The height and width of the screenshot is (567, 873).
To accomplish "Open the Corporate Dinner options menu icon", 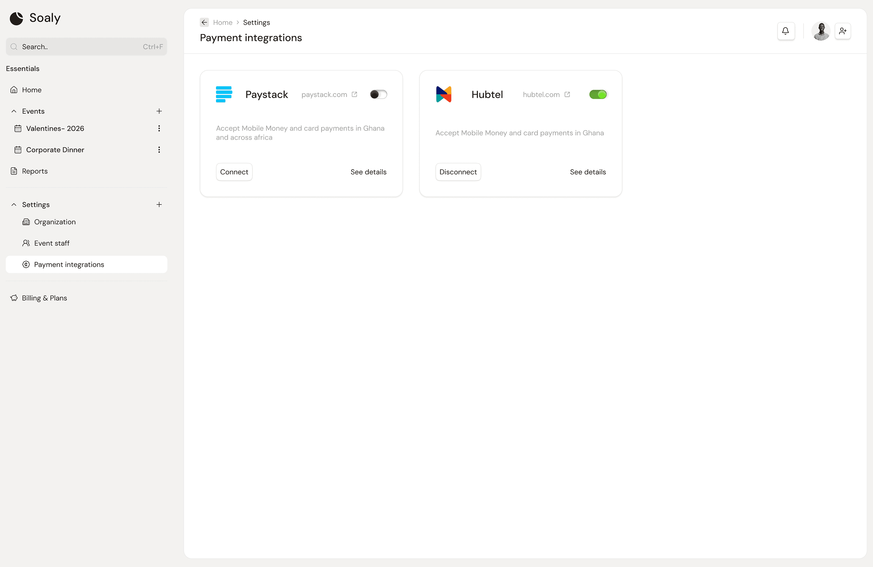I will tap(159, 149).
